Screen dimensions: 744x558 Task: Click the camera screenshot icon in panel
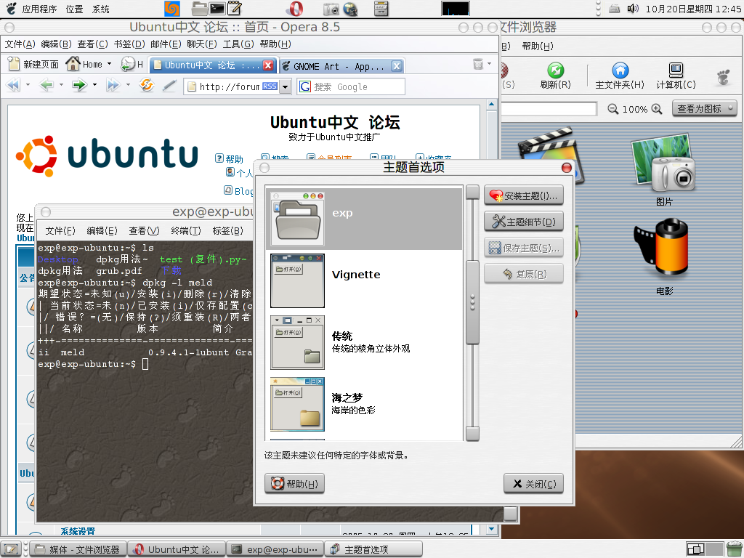point(331,9)
